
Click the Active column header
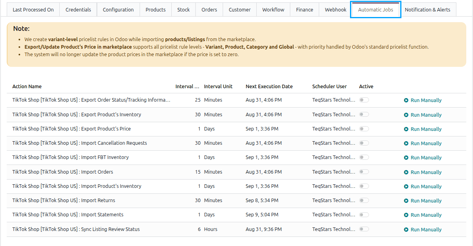pos(366,86)
